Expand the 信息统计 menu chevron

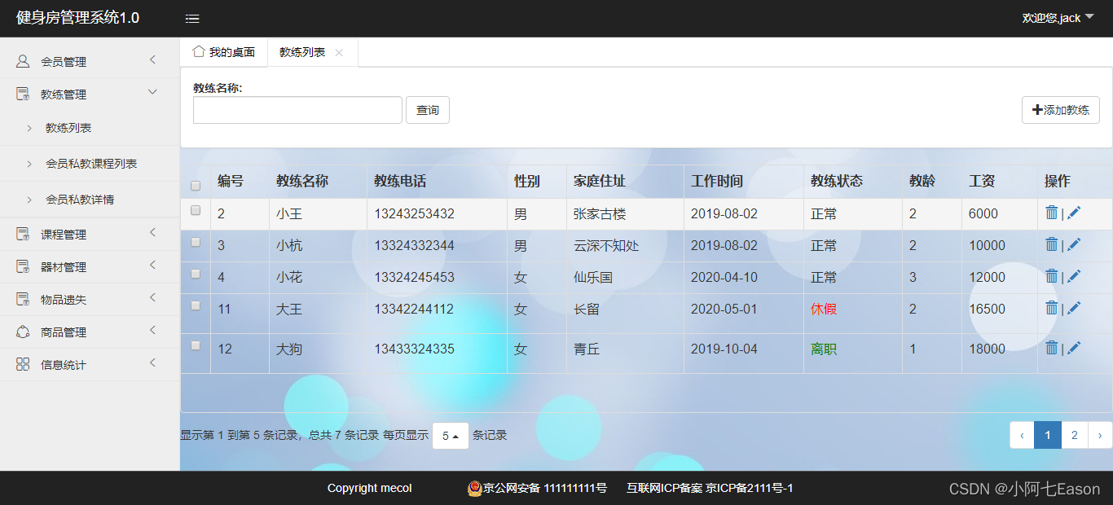(152, 362)
